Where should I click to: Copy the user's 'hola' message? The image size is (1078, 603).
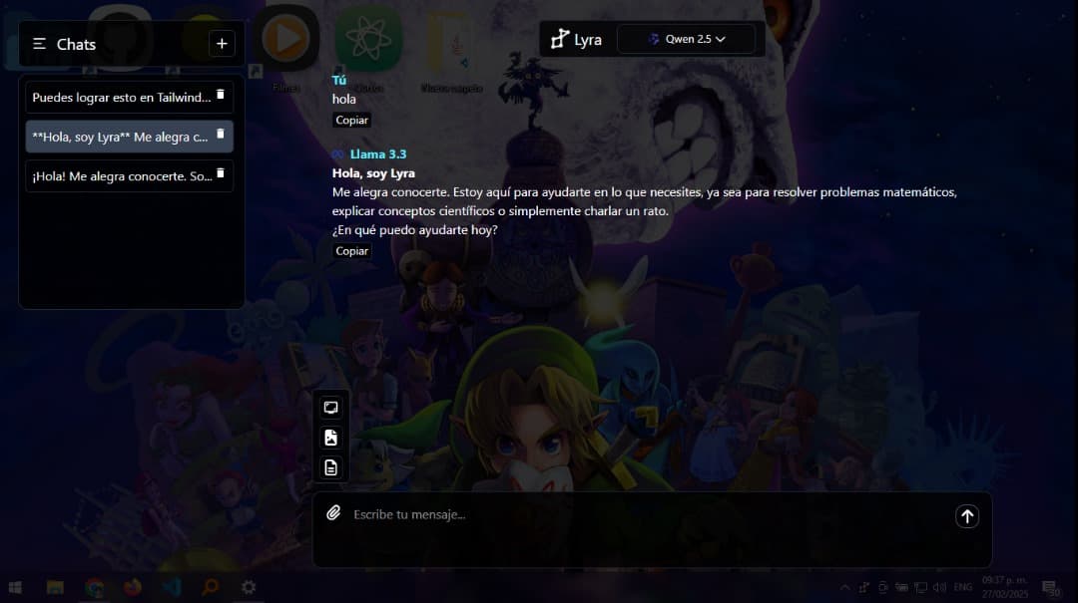pyautogui.click(x=352, y=121)
